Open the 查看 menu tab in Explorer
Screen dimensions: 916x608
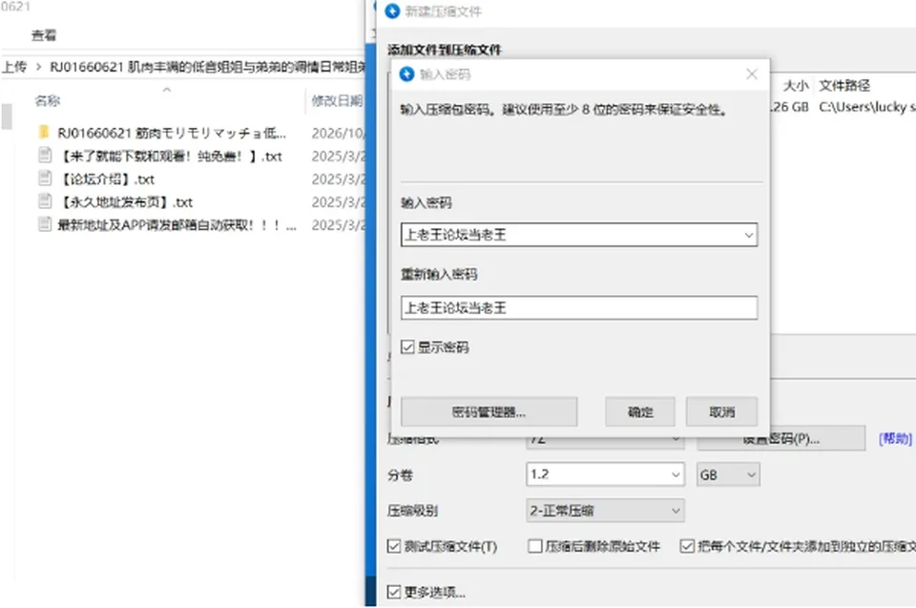[x=44, y=35]
